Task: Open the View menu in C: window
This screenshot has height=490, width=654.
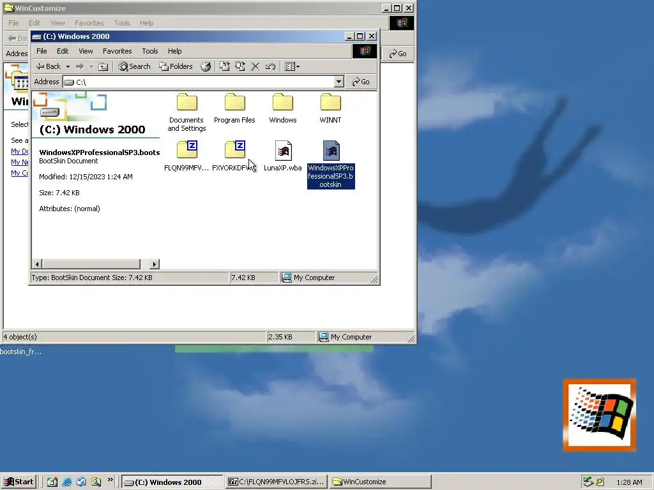Action: (x=86, y=51)
